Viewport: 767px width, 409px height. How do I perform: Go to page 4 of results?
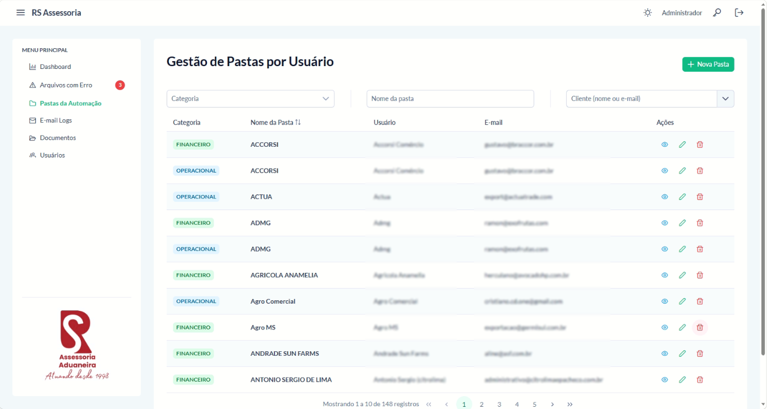tap(517, 404)
